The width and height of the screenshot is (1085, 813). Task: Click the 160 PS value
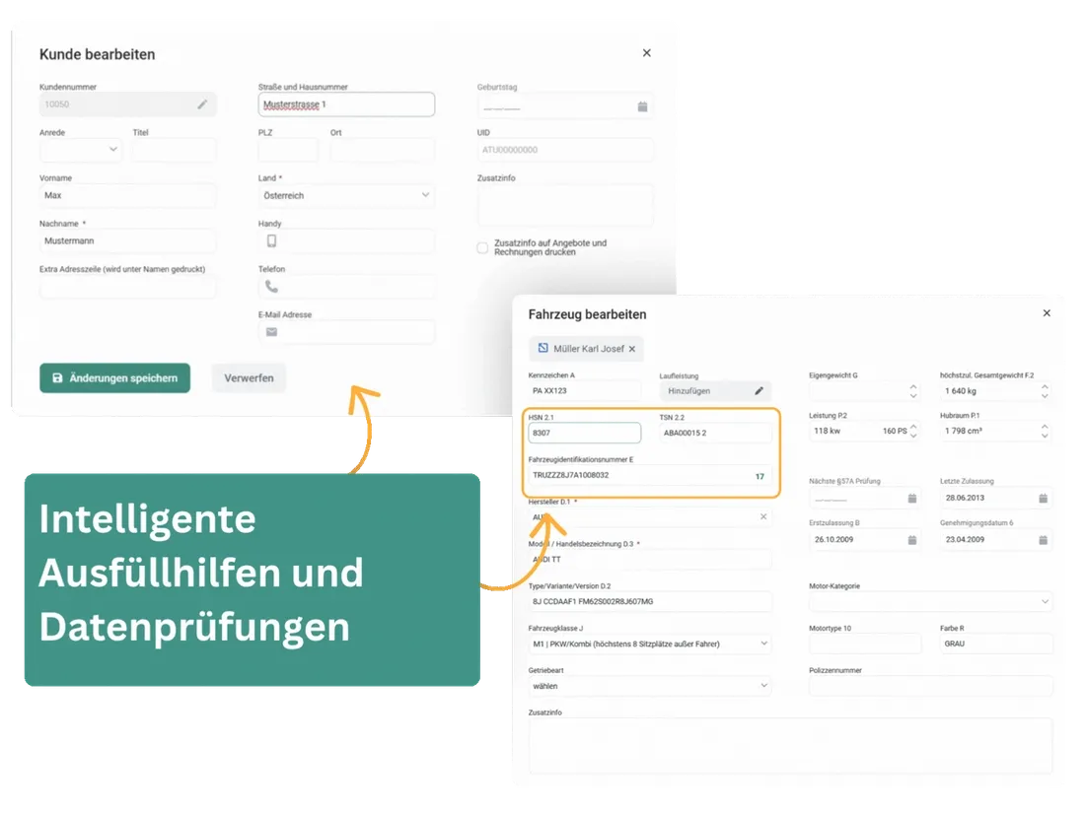(x=894, y=431)
